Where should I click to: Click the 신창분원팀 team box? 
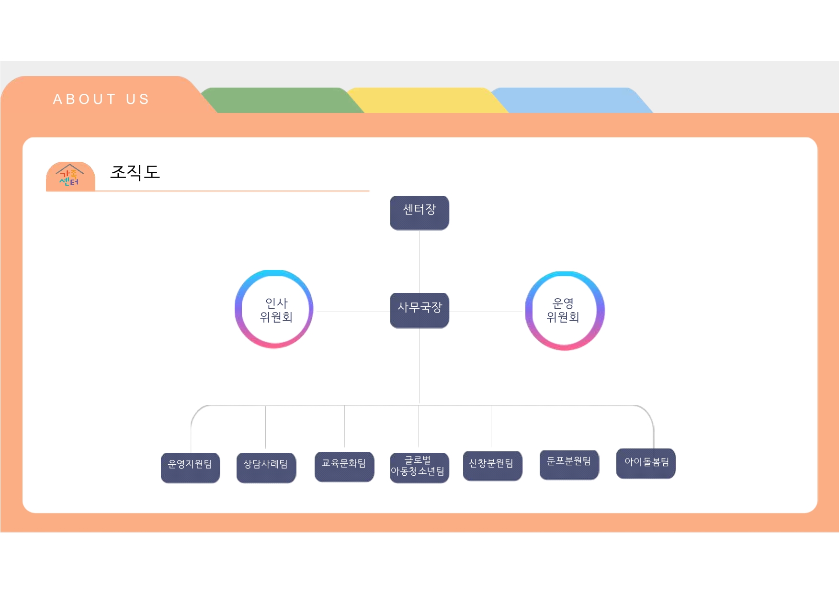(492, 466)
